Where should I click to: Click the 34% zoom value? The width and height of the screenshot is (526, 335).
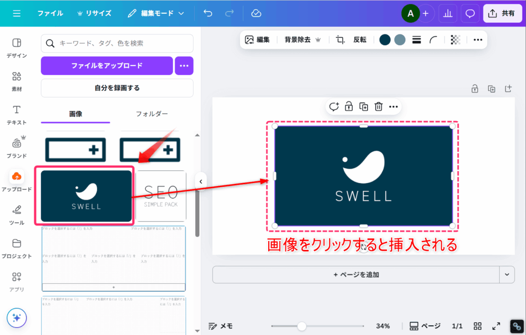383,326
